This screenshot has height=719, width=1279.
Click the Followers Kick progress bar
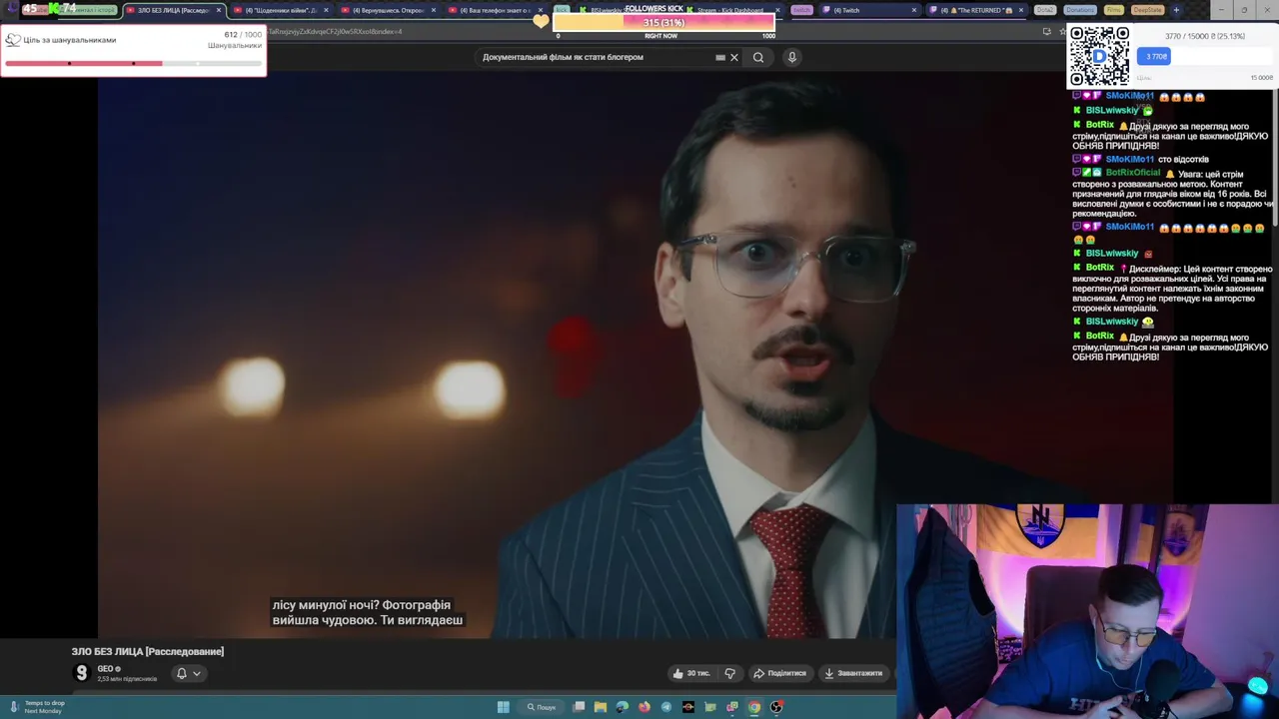coord(663,22)
